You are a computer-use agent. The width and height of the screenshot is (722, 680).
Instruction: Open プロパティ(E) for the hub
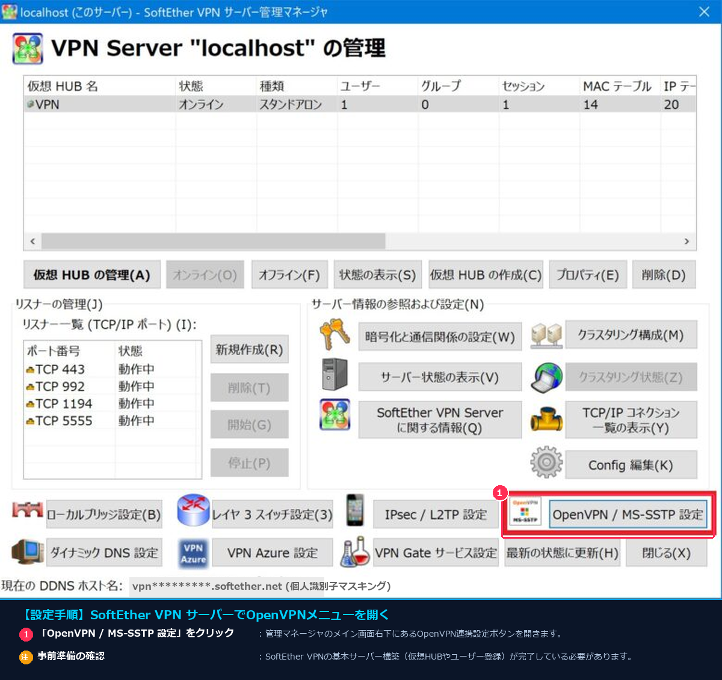(x=588, y=275)
